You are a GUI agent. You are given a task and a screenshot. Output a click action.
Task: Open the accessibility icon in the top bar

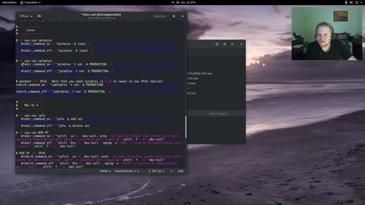point(346,2)
